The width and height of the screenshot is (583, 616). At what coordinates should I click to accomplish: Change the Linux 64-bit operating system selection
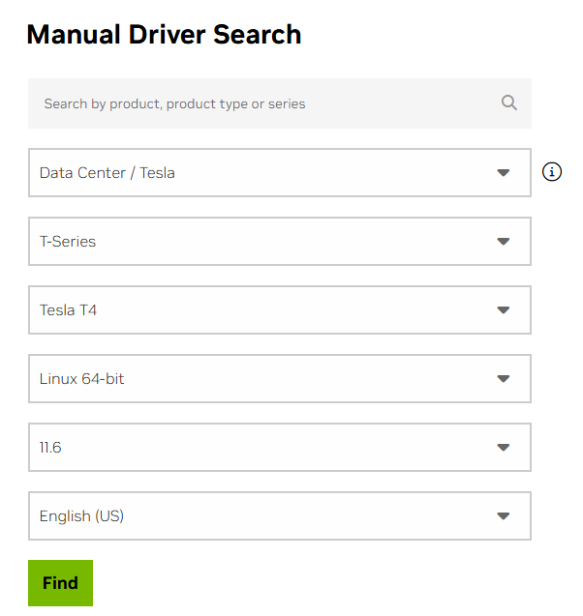tap(279, 379)
